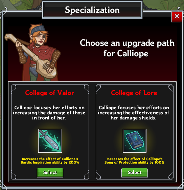Viewport: 184px width, 190px height.
Task: Click the glowing sword Bardic Inspiration icon
Action: click(x=50, y=141)
